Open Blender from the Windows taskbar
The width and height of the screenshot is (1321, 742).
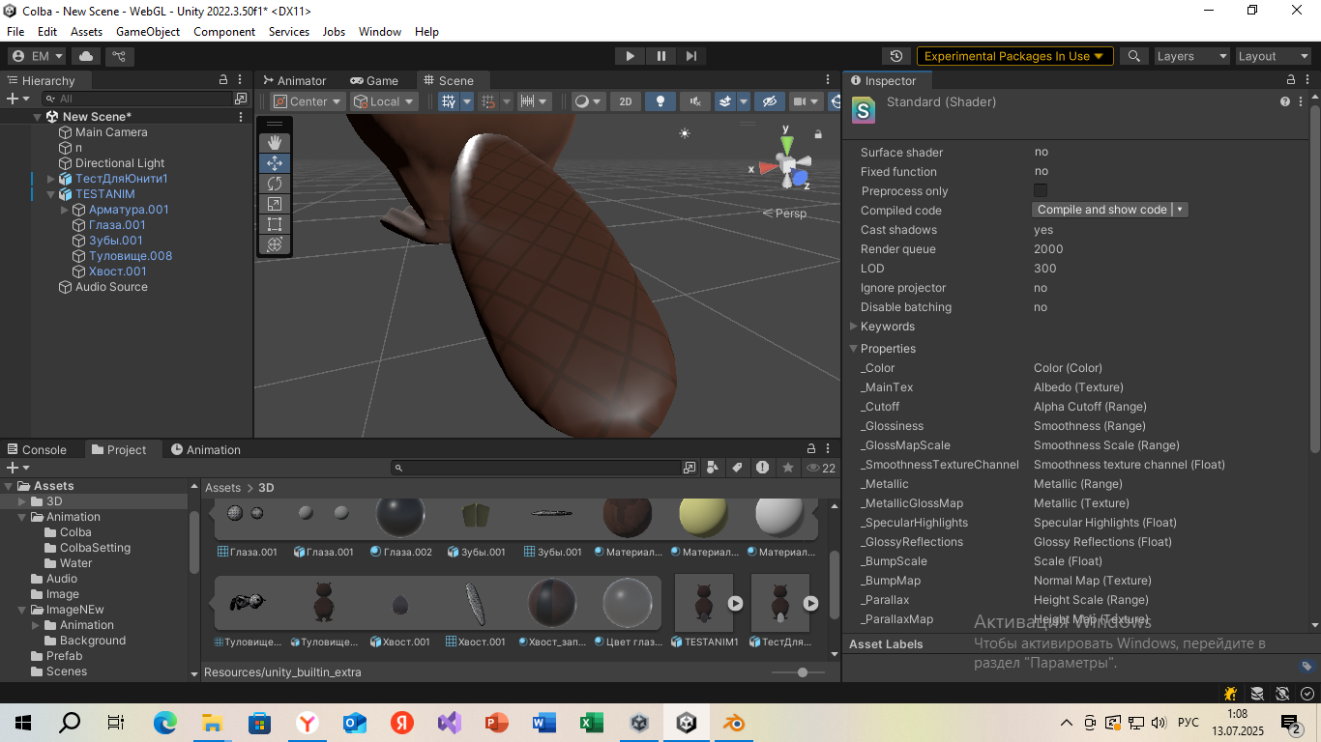click(x=734, y=723)
